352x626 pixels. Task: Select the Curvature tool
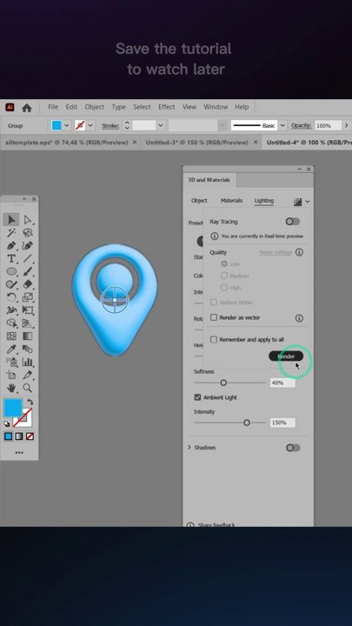click(x=28, y=245)
